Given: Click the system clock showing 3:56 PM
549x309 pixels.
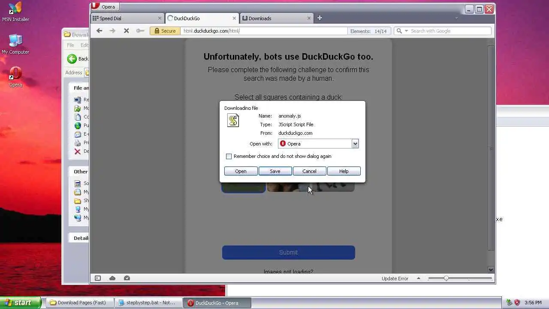Looking at the screenshot, I should [533, 303].
